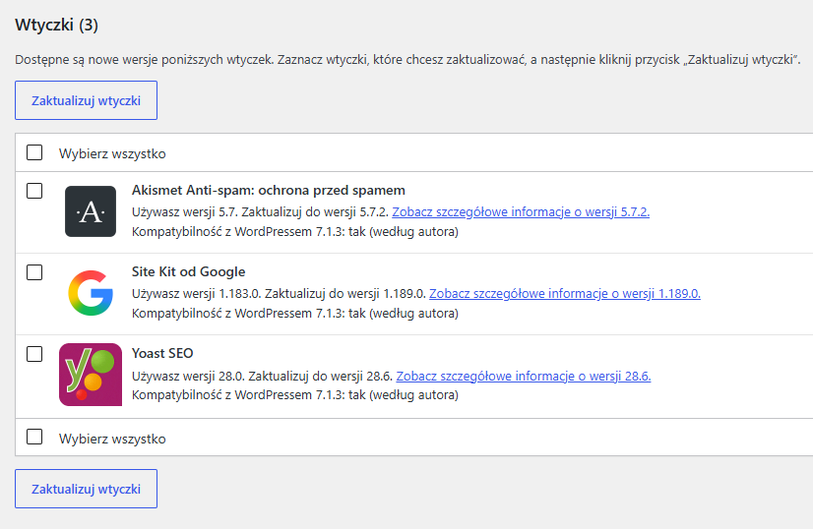Click the top Wybierz wszystko label

pyautogui.click(x=112, y=153)
